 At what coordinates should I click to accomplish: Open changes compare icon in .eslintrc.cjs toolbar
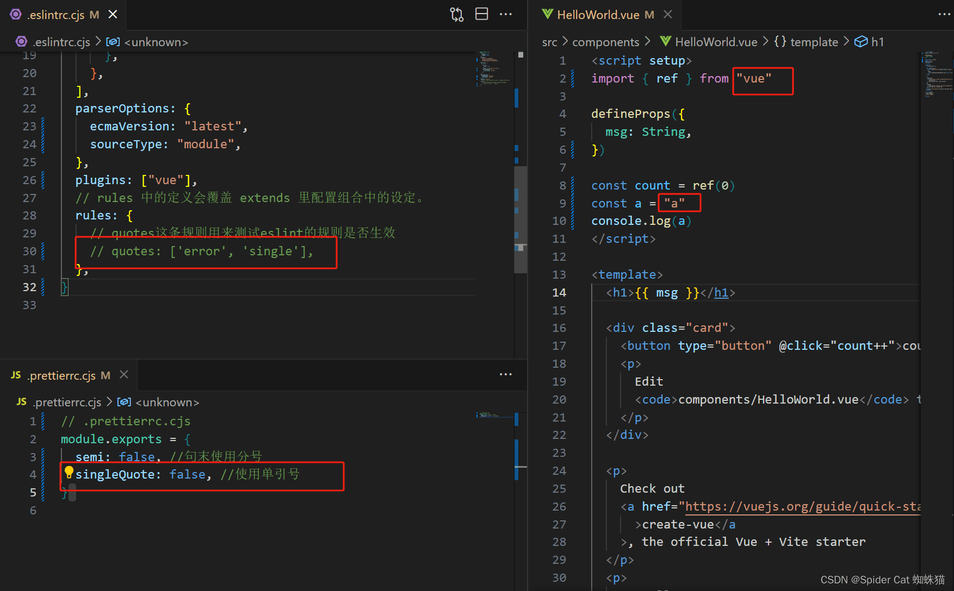457,15
